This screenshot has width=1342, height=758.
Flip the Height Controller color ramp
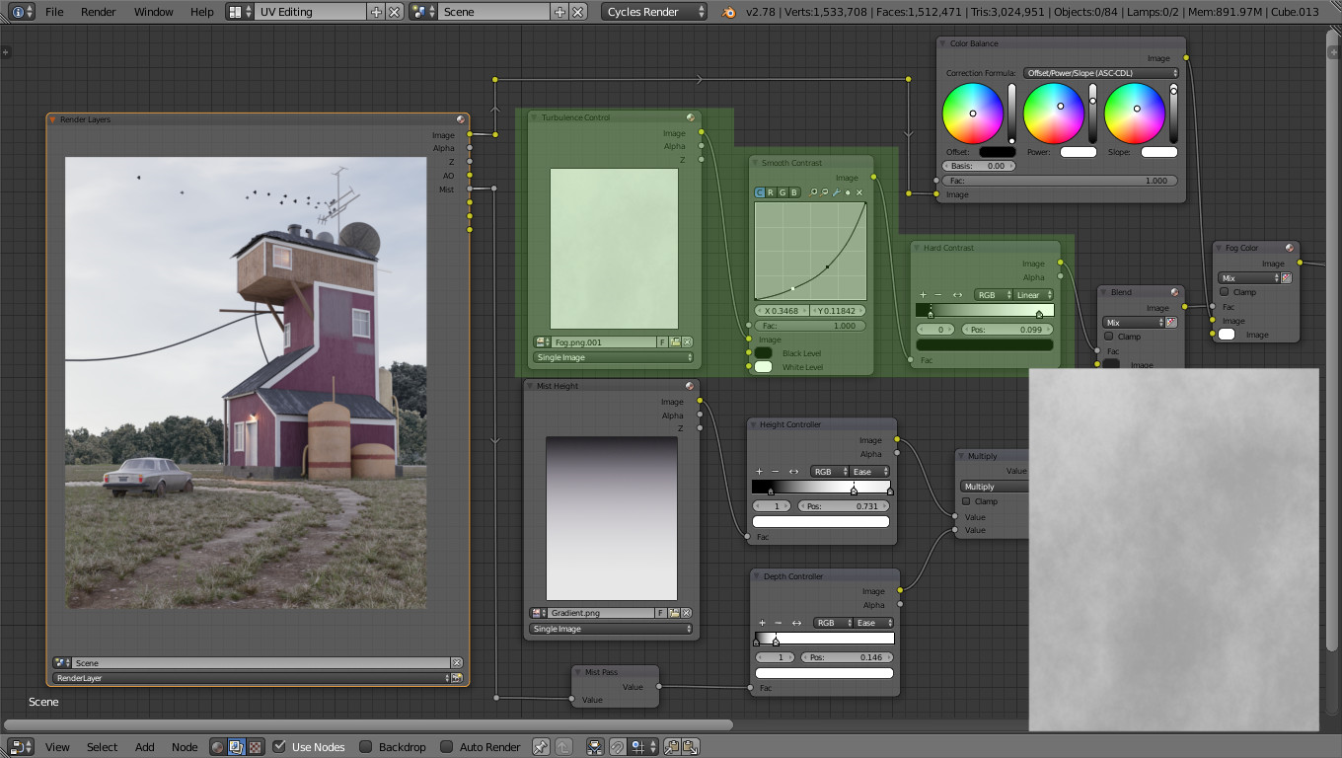click(x=793, y=472)
